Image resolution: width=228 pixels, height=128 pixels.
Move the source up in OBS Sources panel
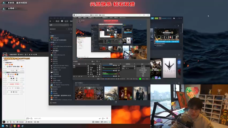tap(96, 76)
